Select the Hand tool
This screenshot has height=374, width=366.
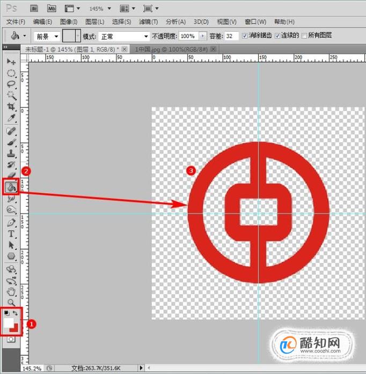pos(11,291)
